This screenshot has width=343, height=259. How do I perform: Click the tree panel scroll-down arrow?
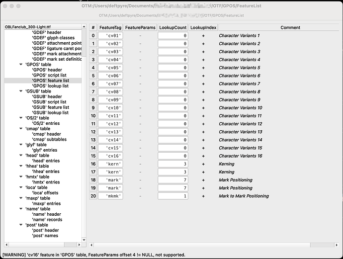pyautogui.click(x=84, y=240)
